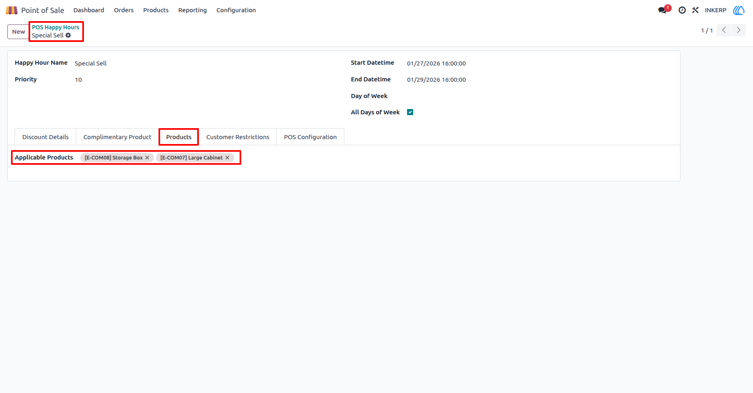Open the discuss messages icon
This screenshot has width=753, height=393.
[x=663, y=10]
